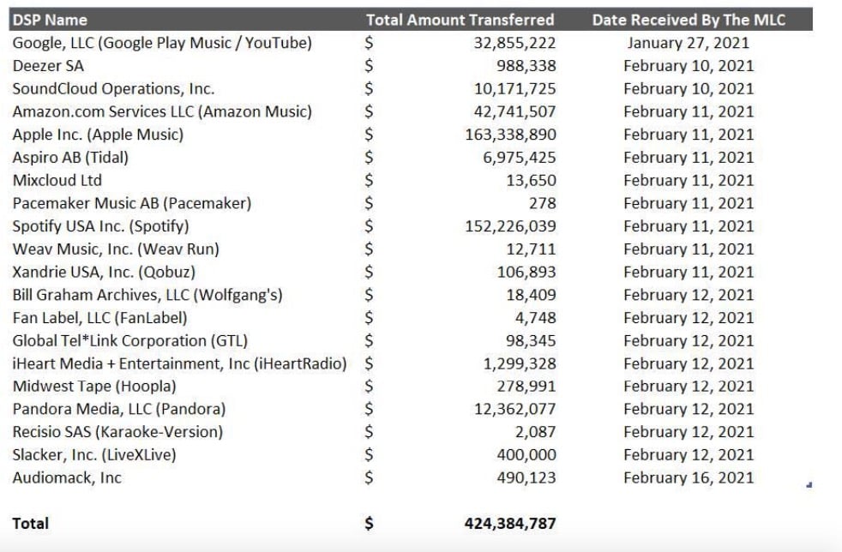This screenshot has width=842, height=552.
Task: Select the Pandora Media, LLC (Pandora) cell
Action: (119, 410)
